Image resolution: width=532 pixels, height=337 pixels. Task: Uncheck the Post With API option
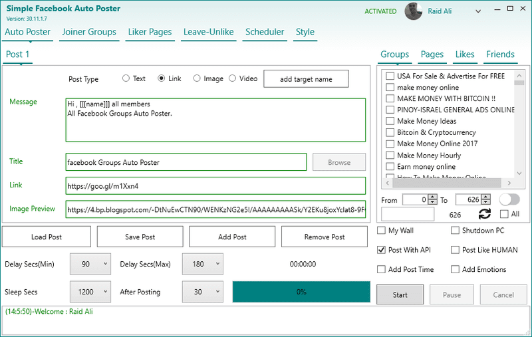coord(381,250)
